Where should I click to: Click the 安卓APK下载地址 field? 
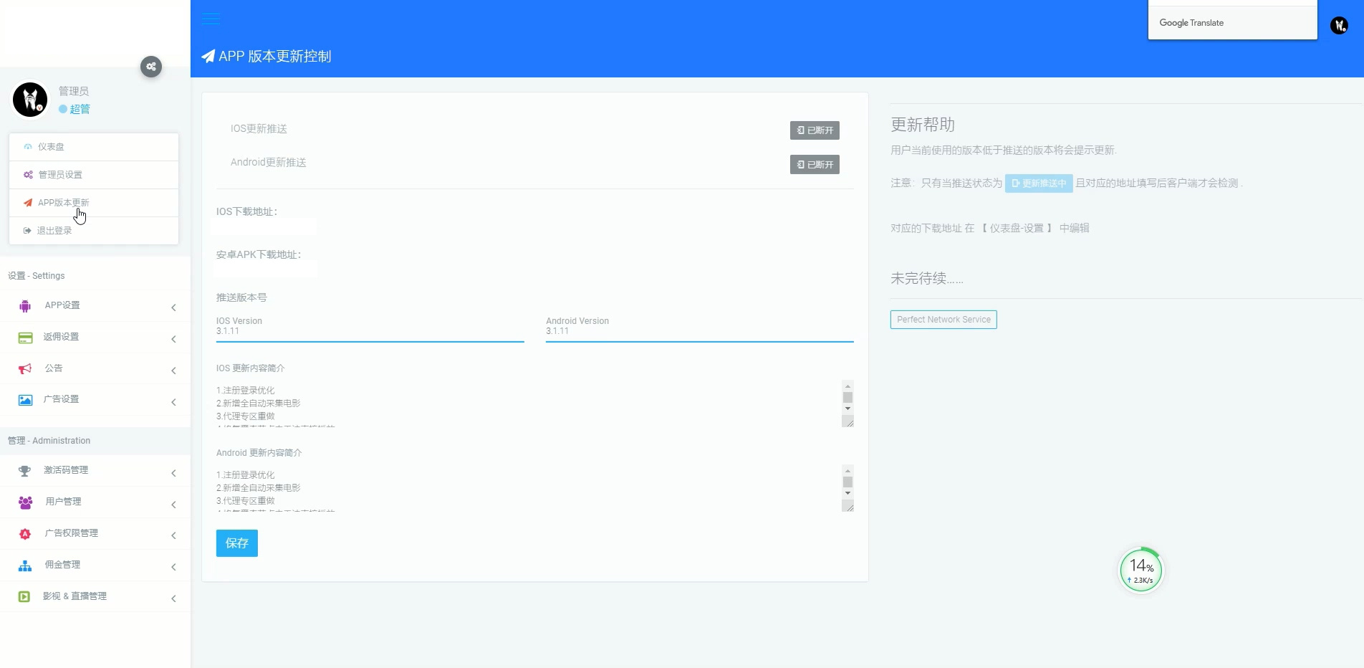[x=266, y=269]
